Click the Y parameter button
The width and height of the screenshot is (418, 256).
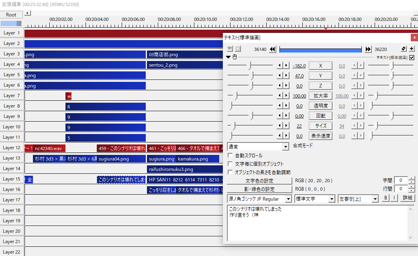click(x=320, y=76)
